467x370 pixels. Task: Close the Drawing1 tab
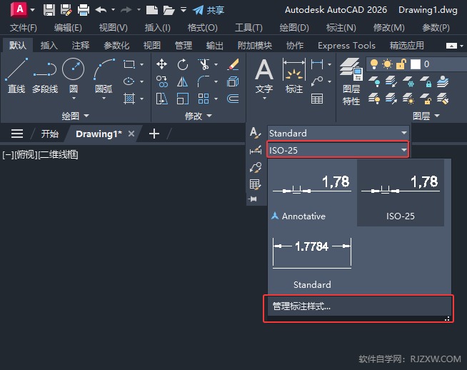pos(131,134)
